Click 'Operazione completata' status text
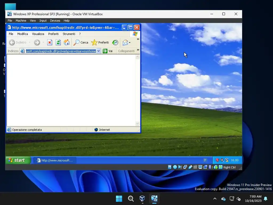Screen dimensions: 273x205 point(27,130)
